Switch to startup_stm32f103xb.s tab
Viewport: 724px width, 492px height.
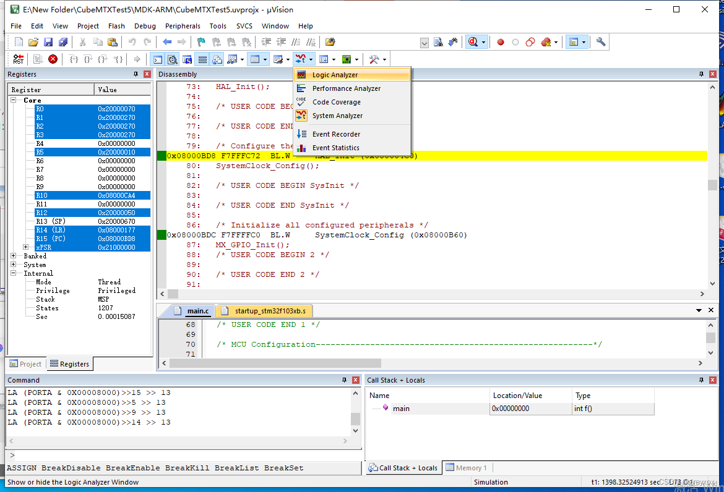click(x=264, y=311)
